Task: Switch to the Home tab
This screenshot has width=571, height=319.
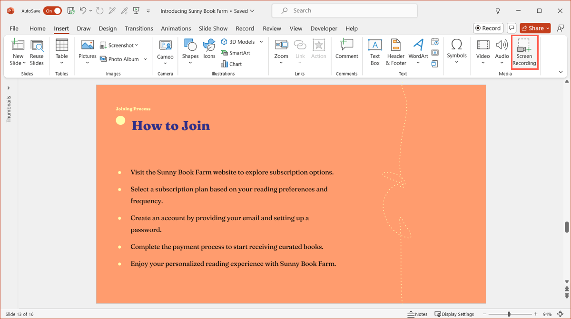Action: (38, 28)
